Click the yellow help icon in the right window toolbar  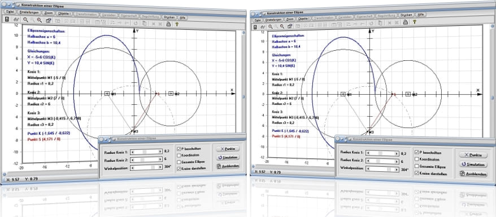point(415,22)
